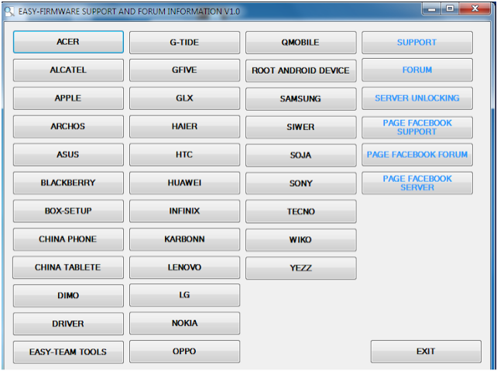Screen dimensions: 497x374
Task: Select CHINA TABLETE button
Action: coord(68,267)
